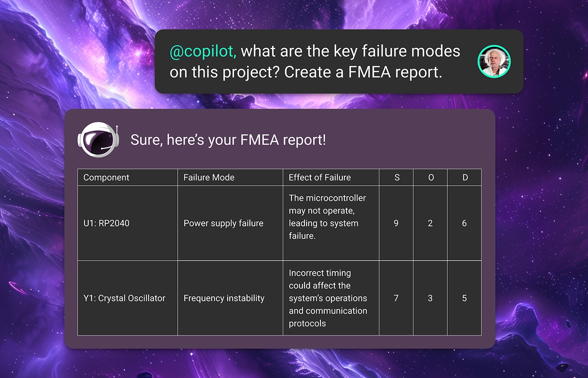Click severity value 9 for RP2040

[396, 223]
